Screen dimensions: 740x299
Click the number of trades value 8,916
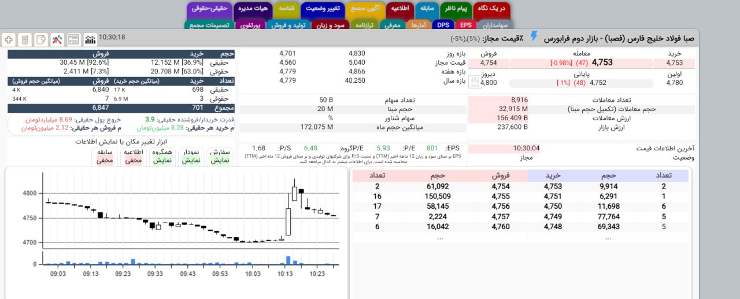(519, 100)
